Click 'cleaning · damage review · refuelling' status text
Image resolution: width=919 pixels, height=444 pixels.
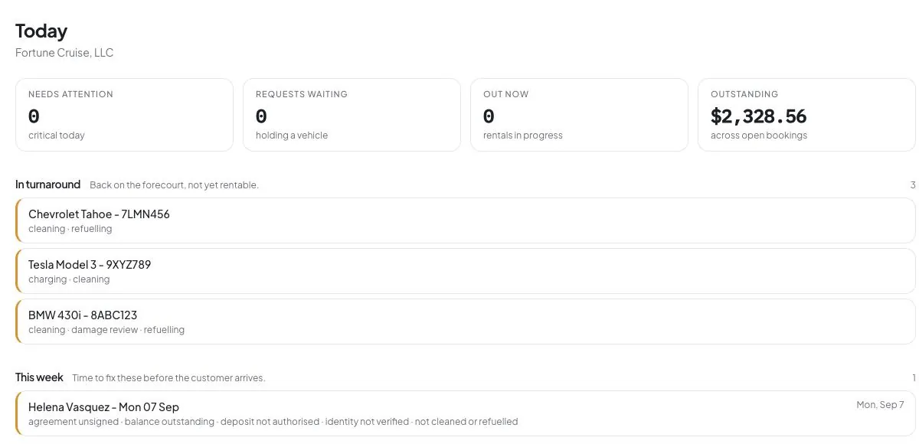[x=106, y=330]
